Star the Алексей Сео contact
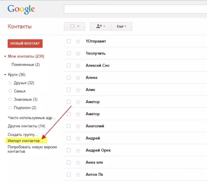This screenshot has height=182, width=207. pos(78,66)
